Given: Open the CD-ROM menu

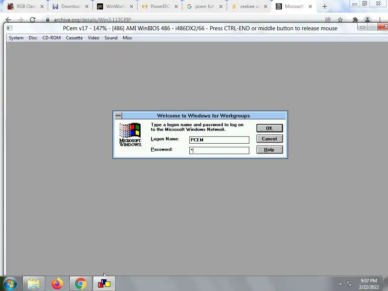Looking at the screenshot, I should (52, 38).
